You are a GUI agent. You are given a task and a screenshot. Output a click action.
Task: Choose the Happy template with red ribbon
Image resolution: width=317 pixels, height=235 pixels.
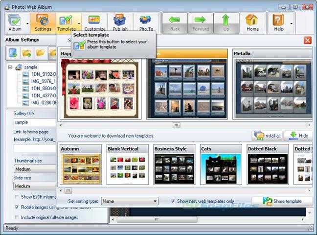[x=100, y=84]
